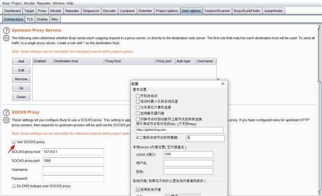322x196 pixels.
Task: Open the Burp menu
Action: pos(6,3)
